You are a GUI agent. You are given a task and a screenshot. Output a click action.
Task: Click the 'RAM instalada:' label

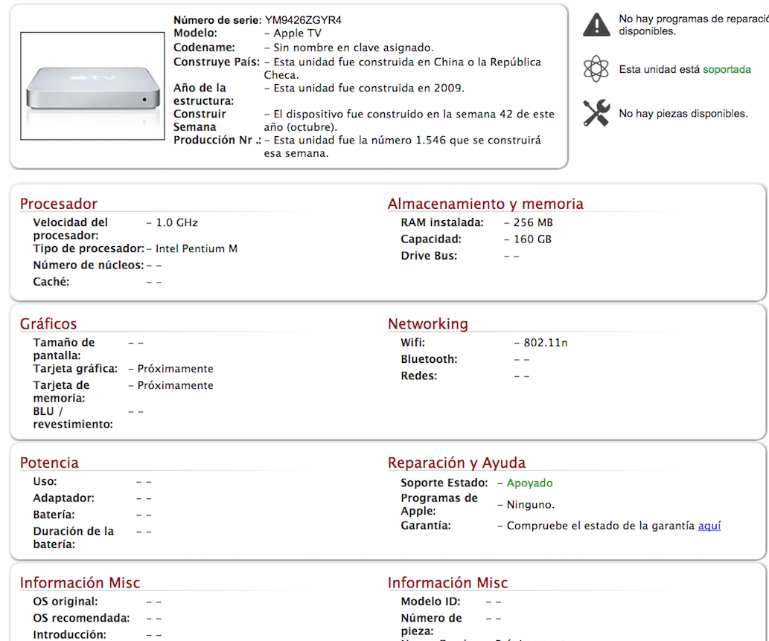pyautogui.click(x=442, y=223)
